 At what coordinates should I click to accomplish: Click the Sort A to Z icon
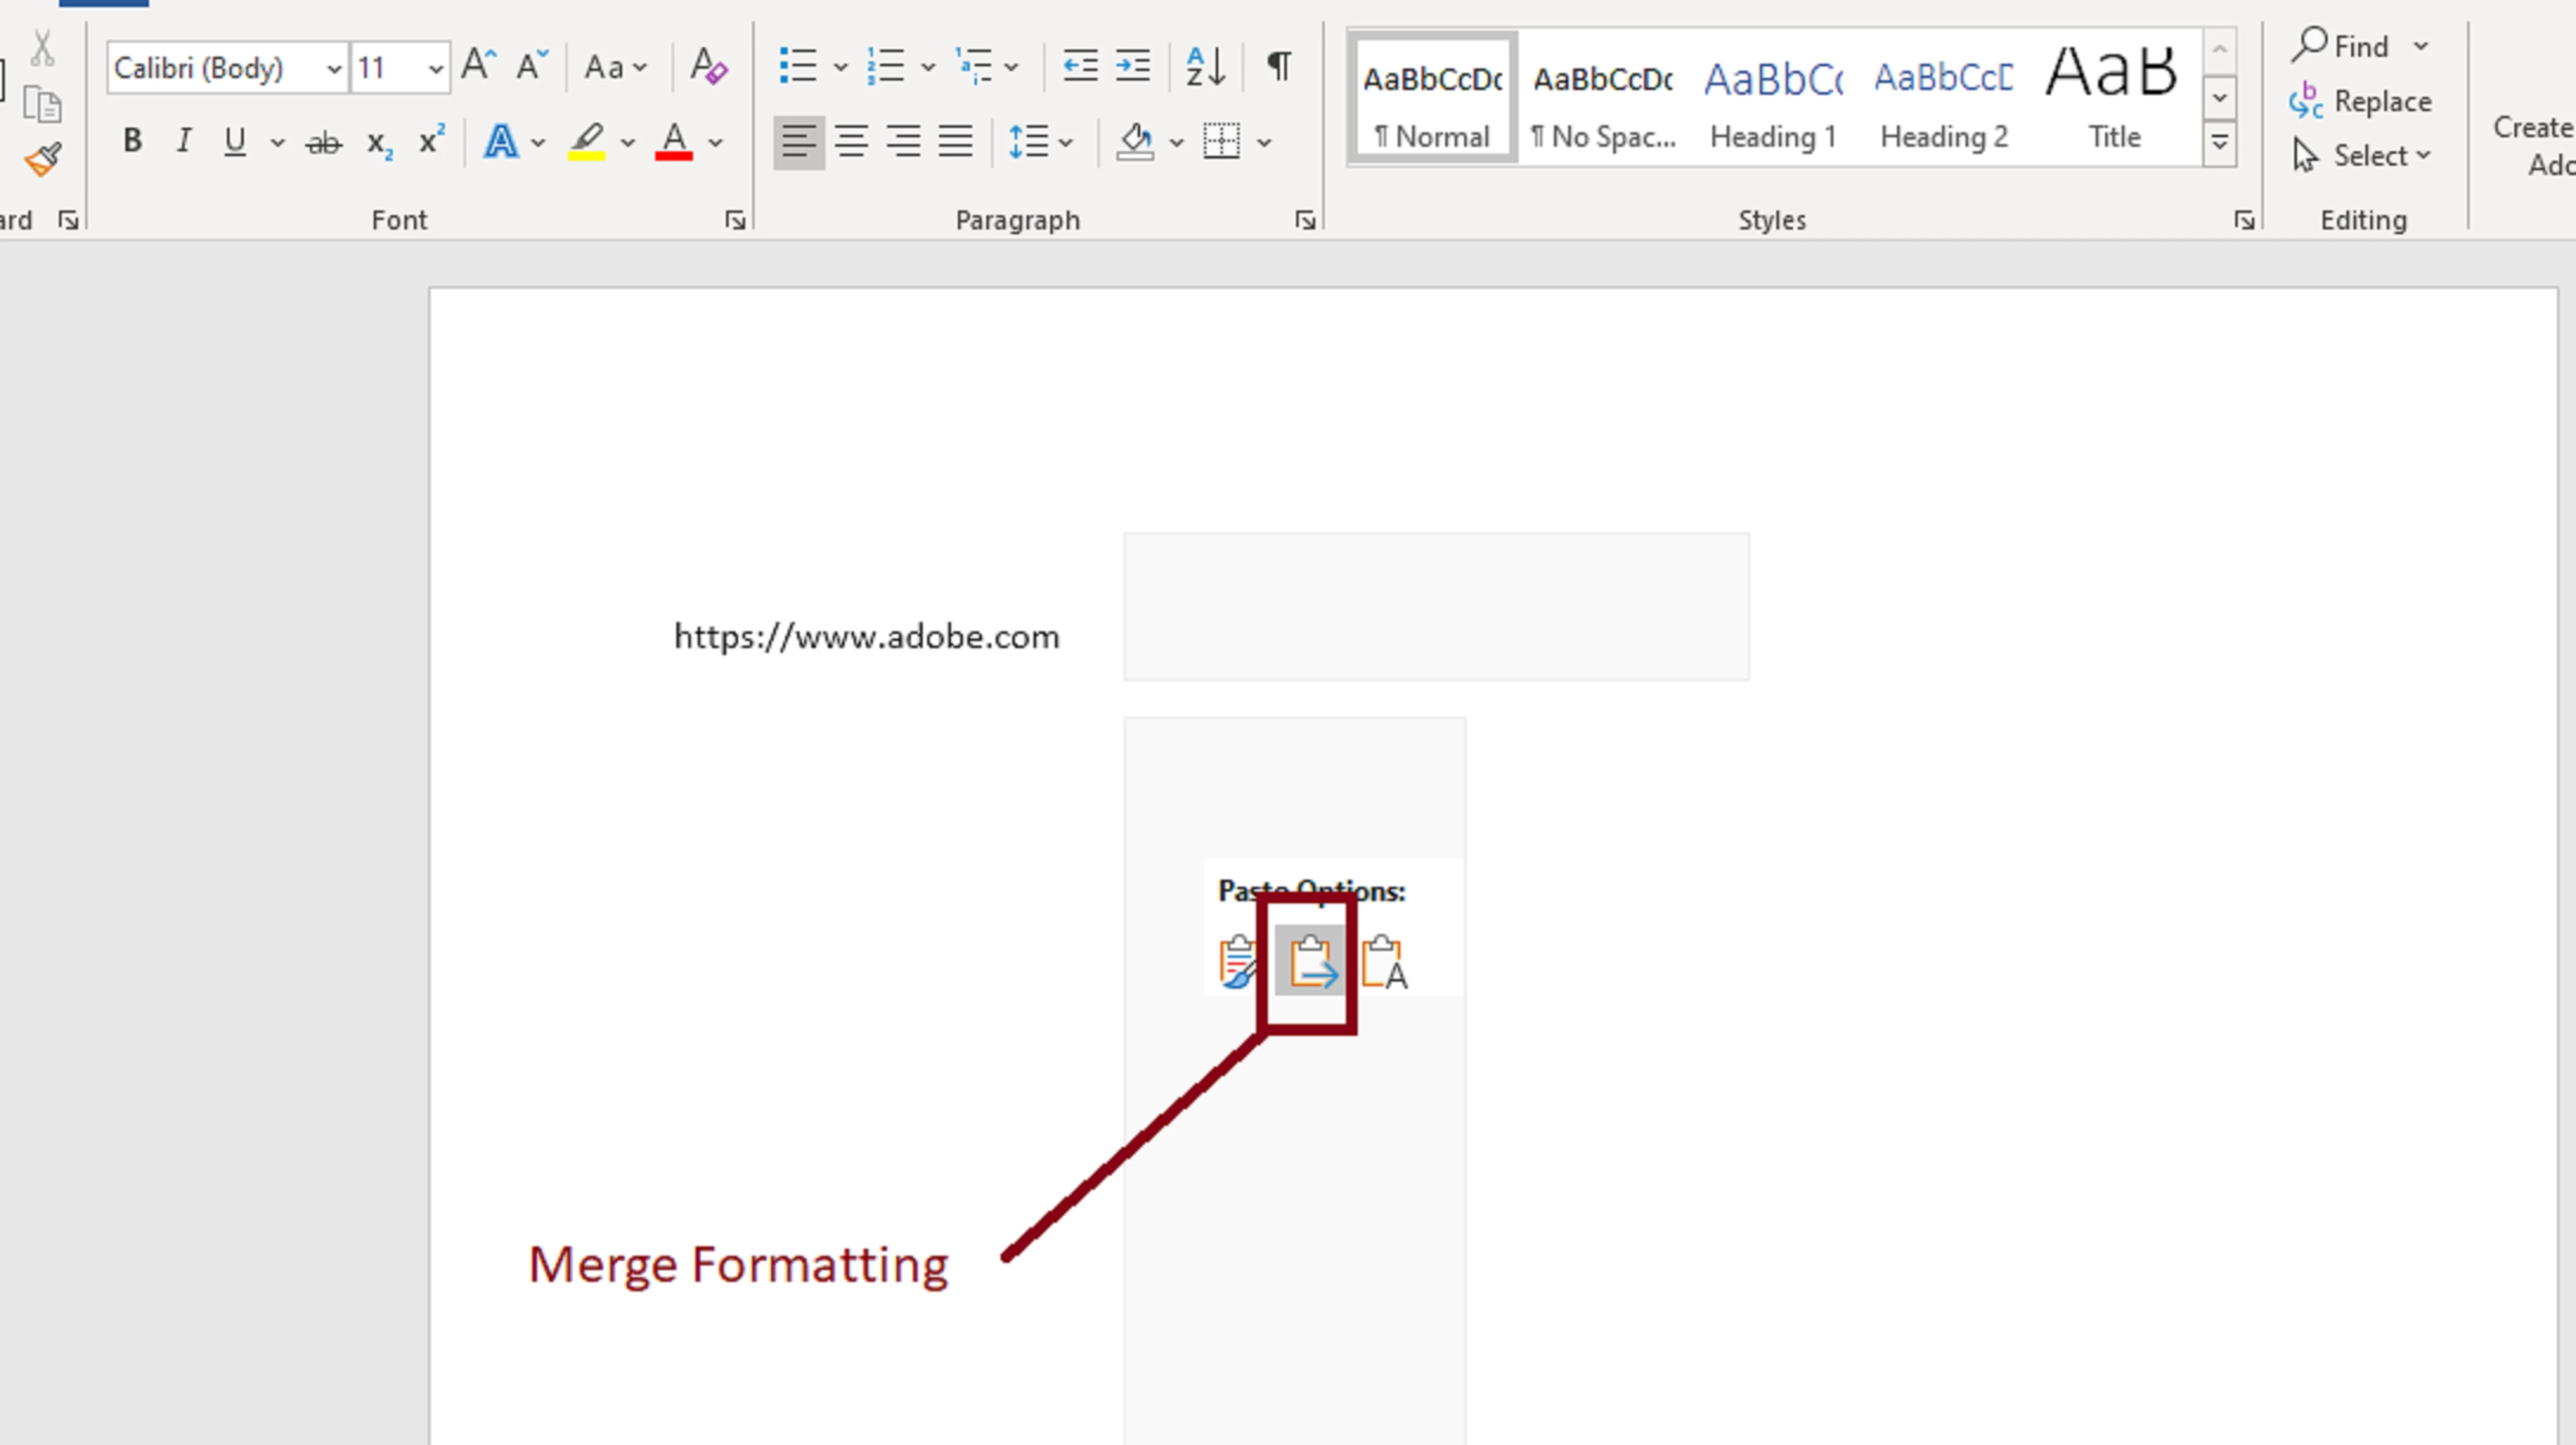click(x=1205, y=66)
